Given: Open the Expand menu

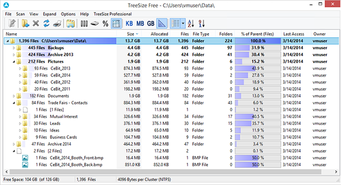Looking at the screenshot, I should point(49,14).
